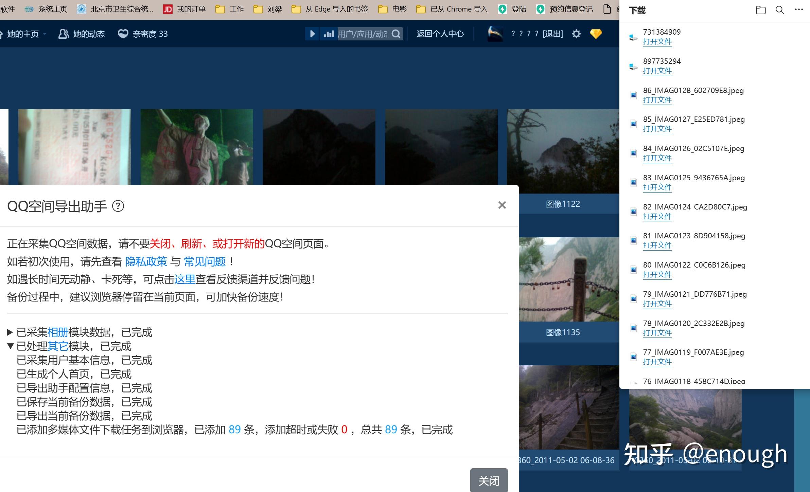This screenshot has width=810, height=492.
Task: Open the 常见问题 link
Action: [x=205, y=261]
